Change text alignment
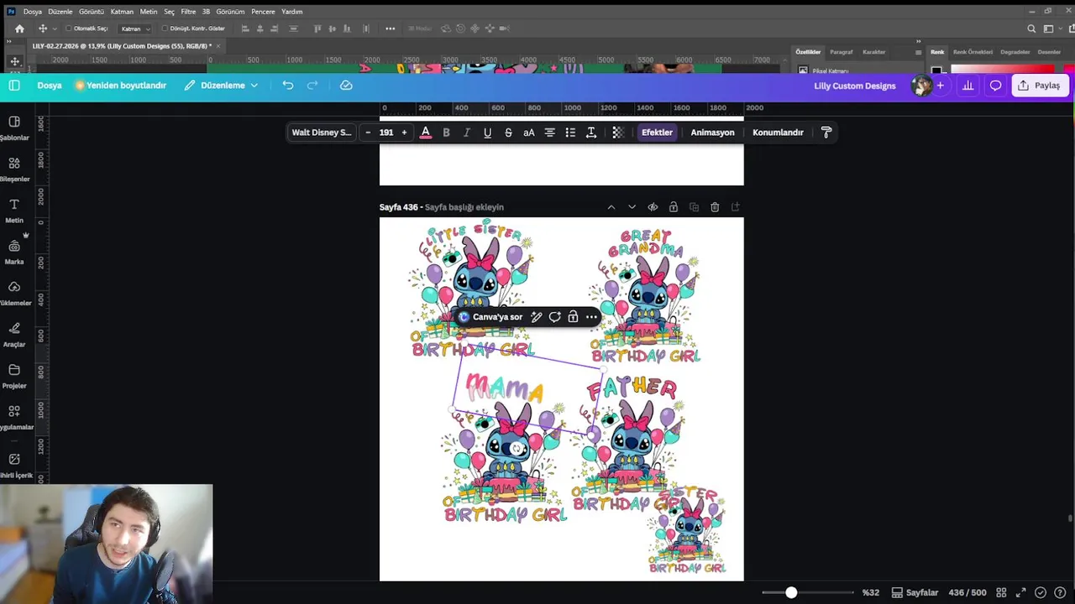1075x604 pixels. (x=549, y=133)
